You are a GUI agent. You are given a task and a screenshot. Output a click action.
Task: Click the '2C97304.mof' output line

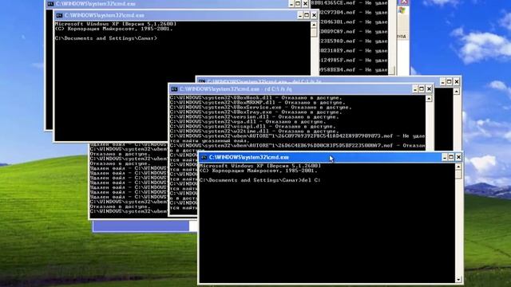(353, 13)
